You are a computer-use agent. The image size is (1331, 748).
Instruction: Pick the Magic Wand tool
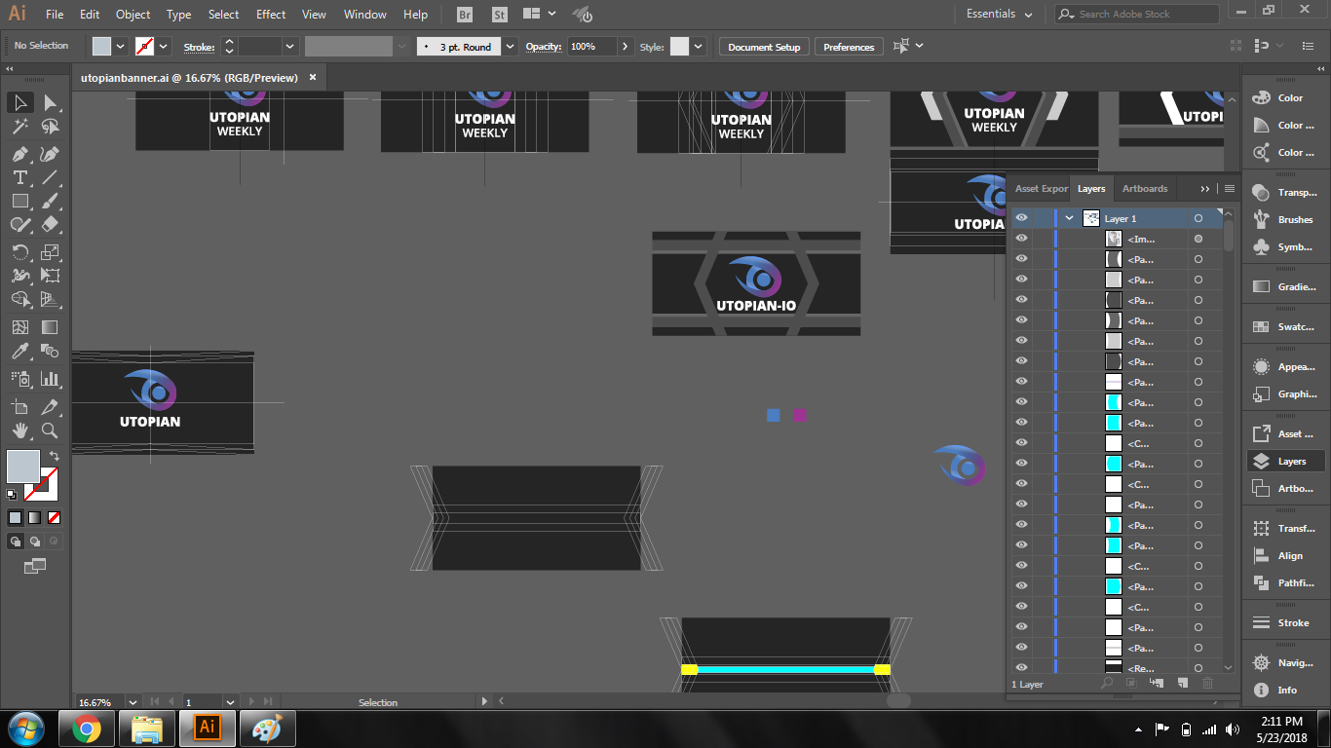(x=19, y=127)
